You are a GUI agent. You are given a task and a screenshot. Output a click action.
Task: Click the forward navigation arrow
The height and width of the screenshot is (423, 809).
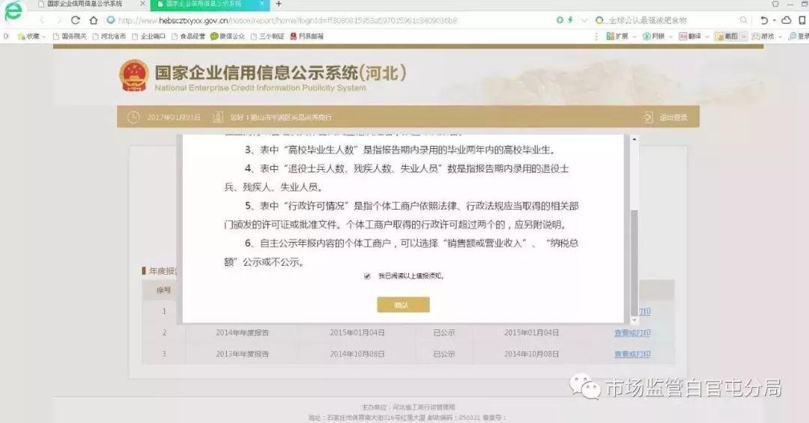(x=59, y=20)
